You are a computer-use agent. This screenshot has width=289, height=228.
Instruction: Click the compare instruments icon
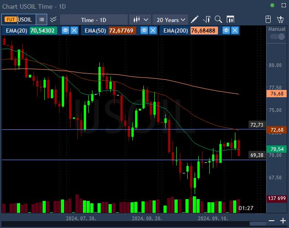click(x=54, y=19)
